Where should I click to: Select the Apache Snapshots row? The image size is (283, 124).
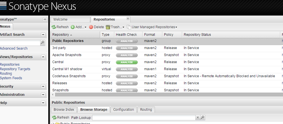(167, 55)
